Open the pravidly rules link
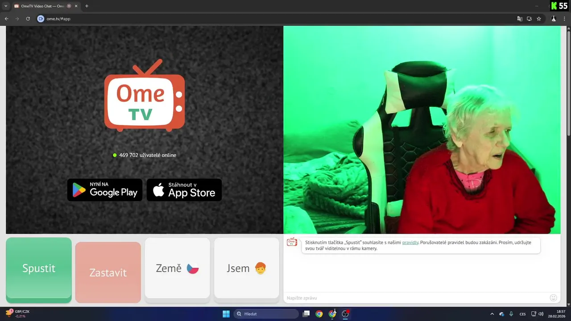This screenshot has height=321, width=571. pos(410,242)
